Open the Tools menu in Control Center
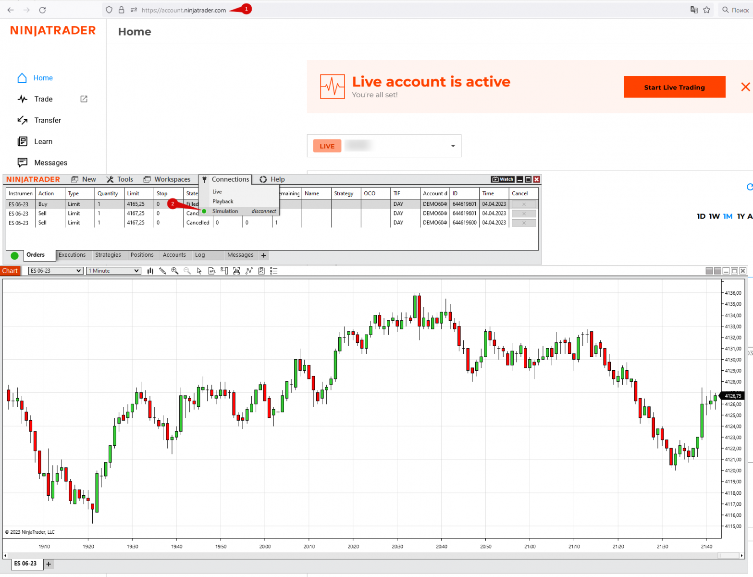The width and height of the screenshot is (753, 577). click(120, 179)
